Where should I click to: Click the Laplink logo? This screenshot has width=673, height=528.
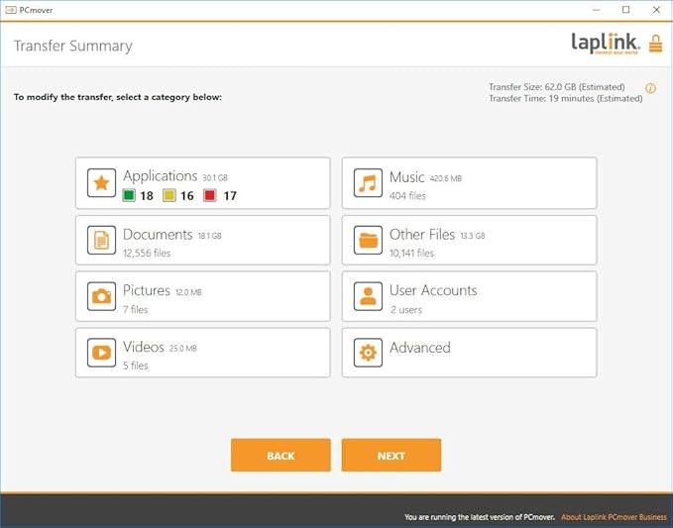[x=606, y=44]
